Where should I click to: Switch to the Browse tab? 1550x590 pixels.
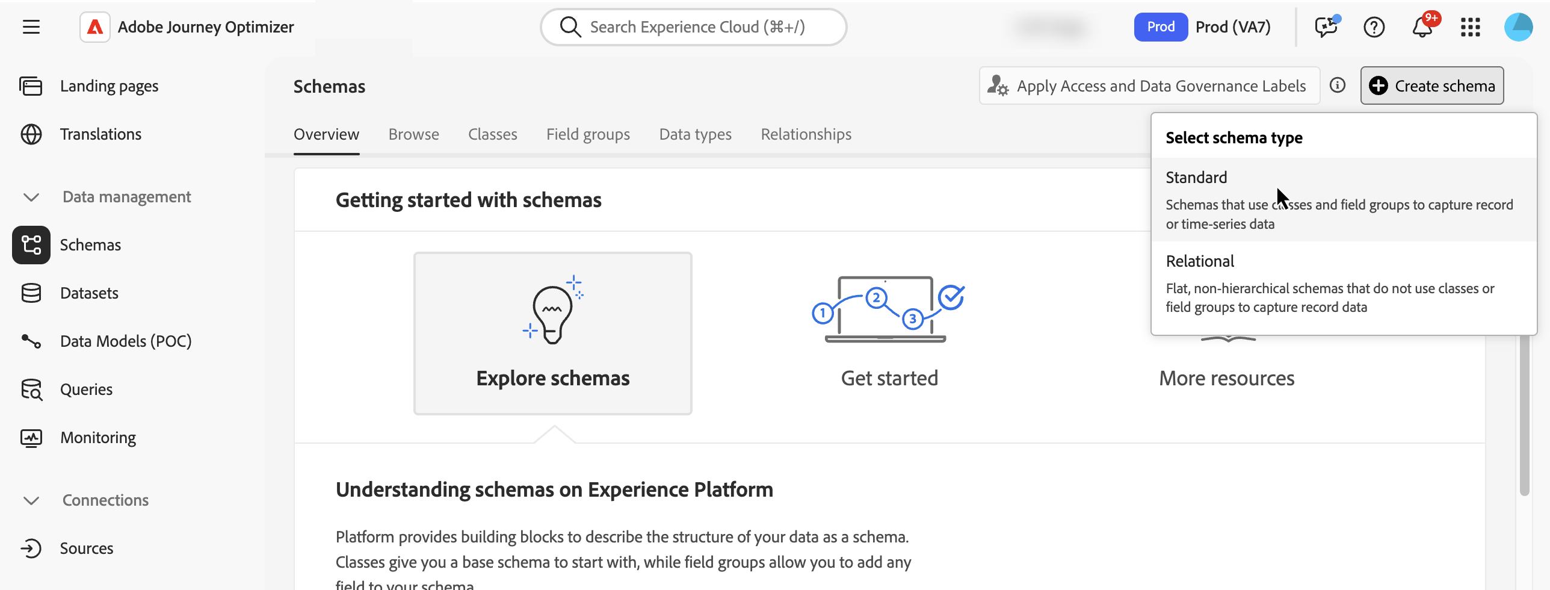coord(413,134)
